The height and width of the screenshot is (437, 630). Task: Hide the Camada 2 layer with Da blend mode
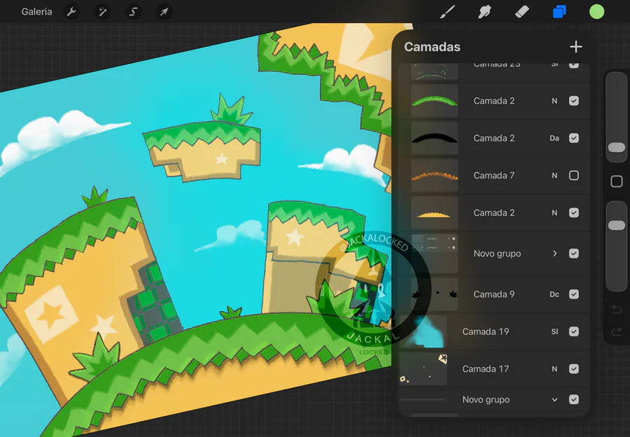coord(574,138)
